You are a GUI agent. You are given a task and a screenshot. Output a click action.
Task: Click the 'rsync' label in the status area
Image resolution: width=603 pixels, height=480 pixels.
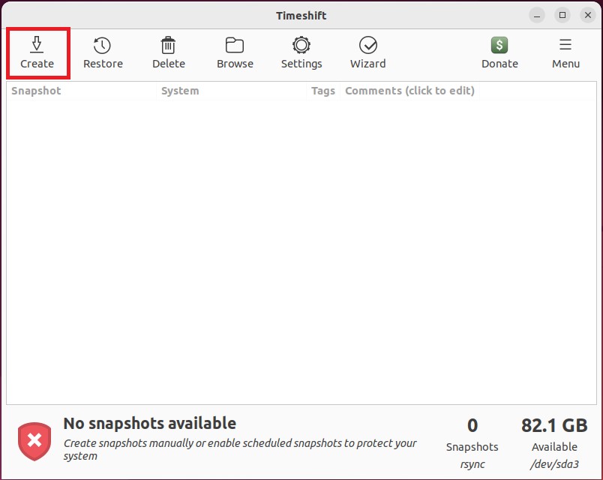pos(472,464)
